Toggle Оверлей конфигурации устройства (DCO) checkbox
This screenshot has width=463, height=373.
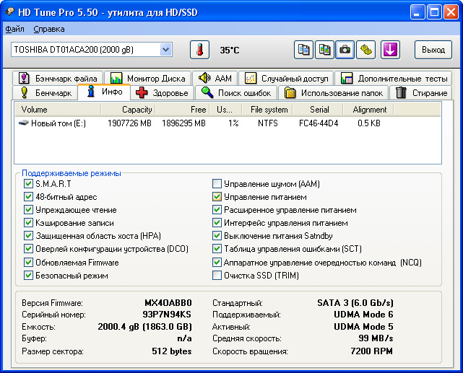28,249
